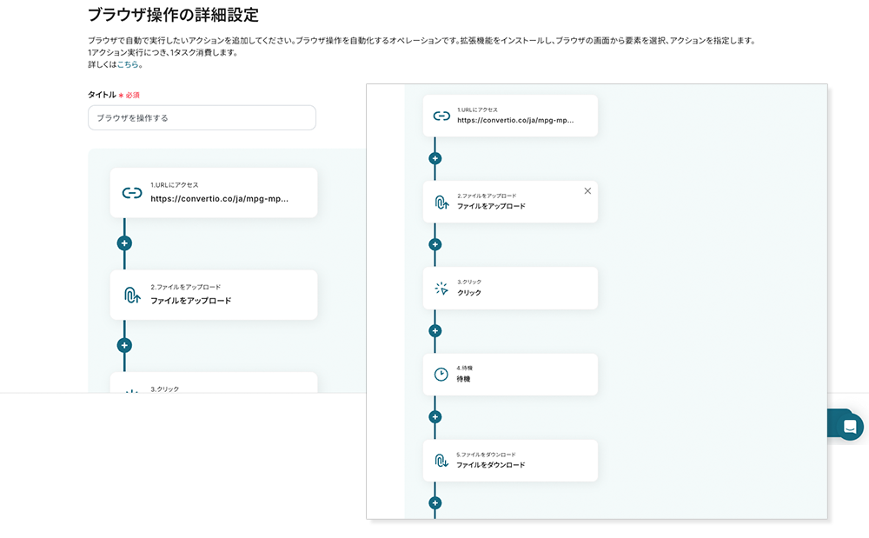Open overlay 3.クリック step card
The image size is (869, 538).
510,288
